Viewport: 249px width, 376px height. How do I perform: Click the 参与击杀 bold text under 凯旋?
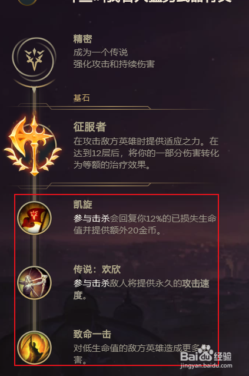click(x=91, y=219)
